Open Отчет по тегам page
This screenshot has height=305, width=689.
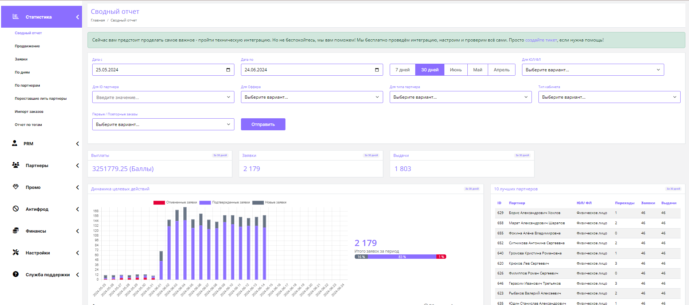(x=28, y=125)
